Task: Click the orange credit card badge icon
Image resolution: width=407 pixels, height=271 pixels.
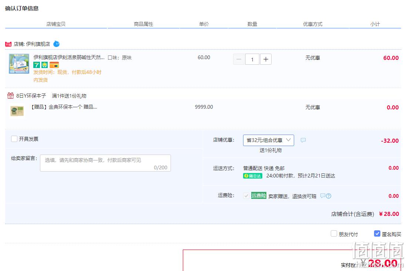Action: point(54,65)
